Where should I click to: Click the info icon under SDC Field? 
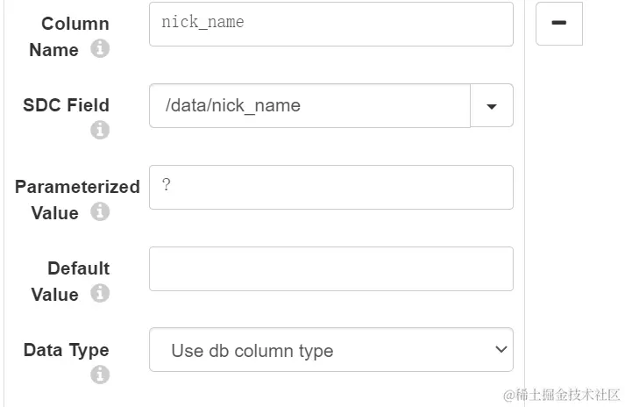pyautogui.click(x=100, y=130)
